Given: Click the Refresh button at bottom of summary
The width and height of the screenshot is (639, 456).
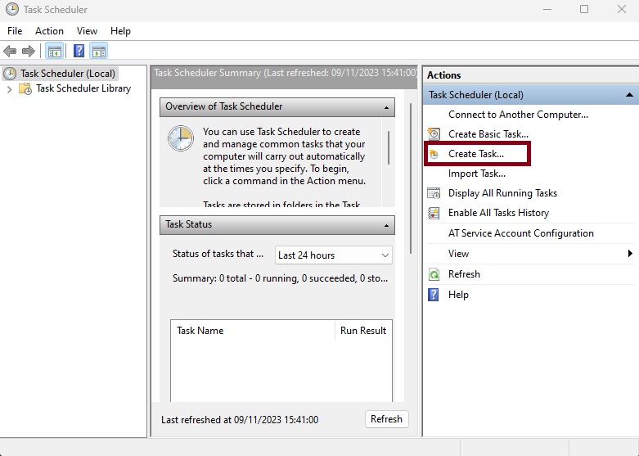Looking at the screenshot, I should click(x=386, y=419).
